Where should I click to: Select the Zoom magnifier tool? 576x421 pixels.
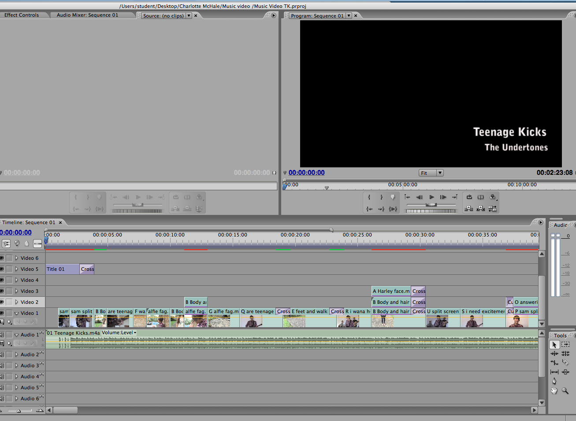coord(565,391)
